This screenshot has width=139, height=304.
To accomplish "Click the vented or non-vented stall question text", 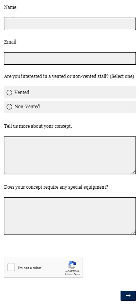I will point(69,76).
